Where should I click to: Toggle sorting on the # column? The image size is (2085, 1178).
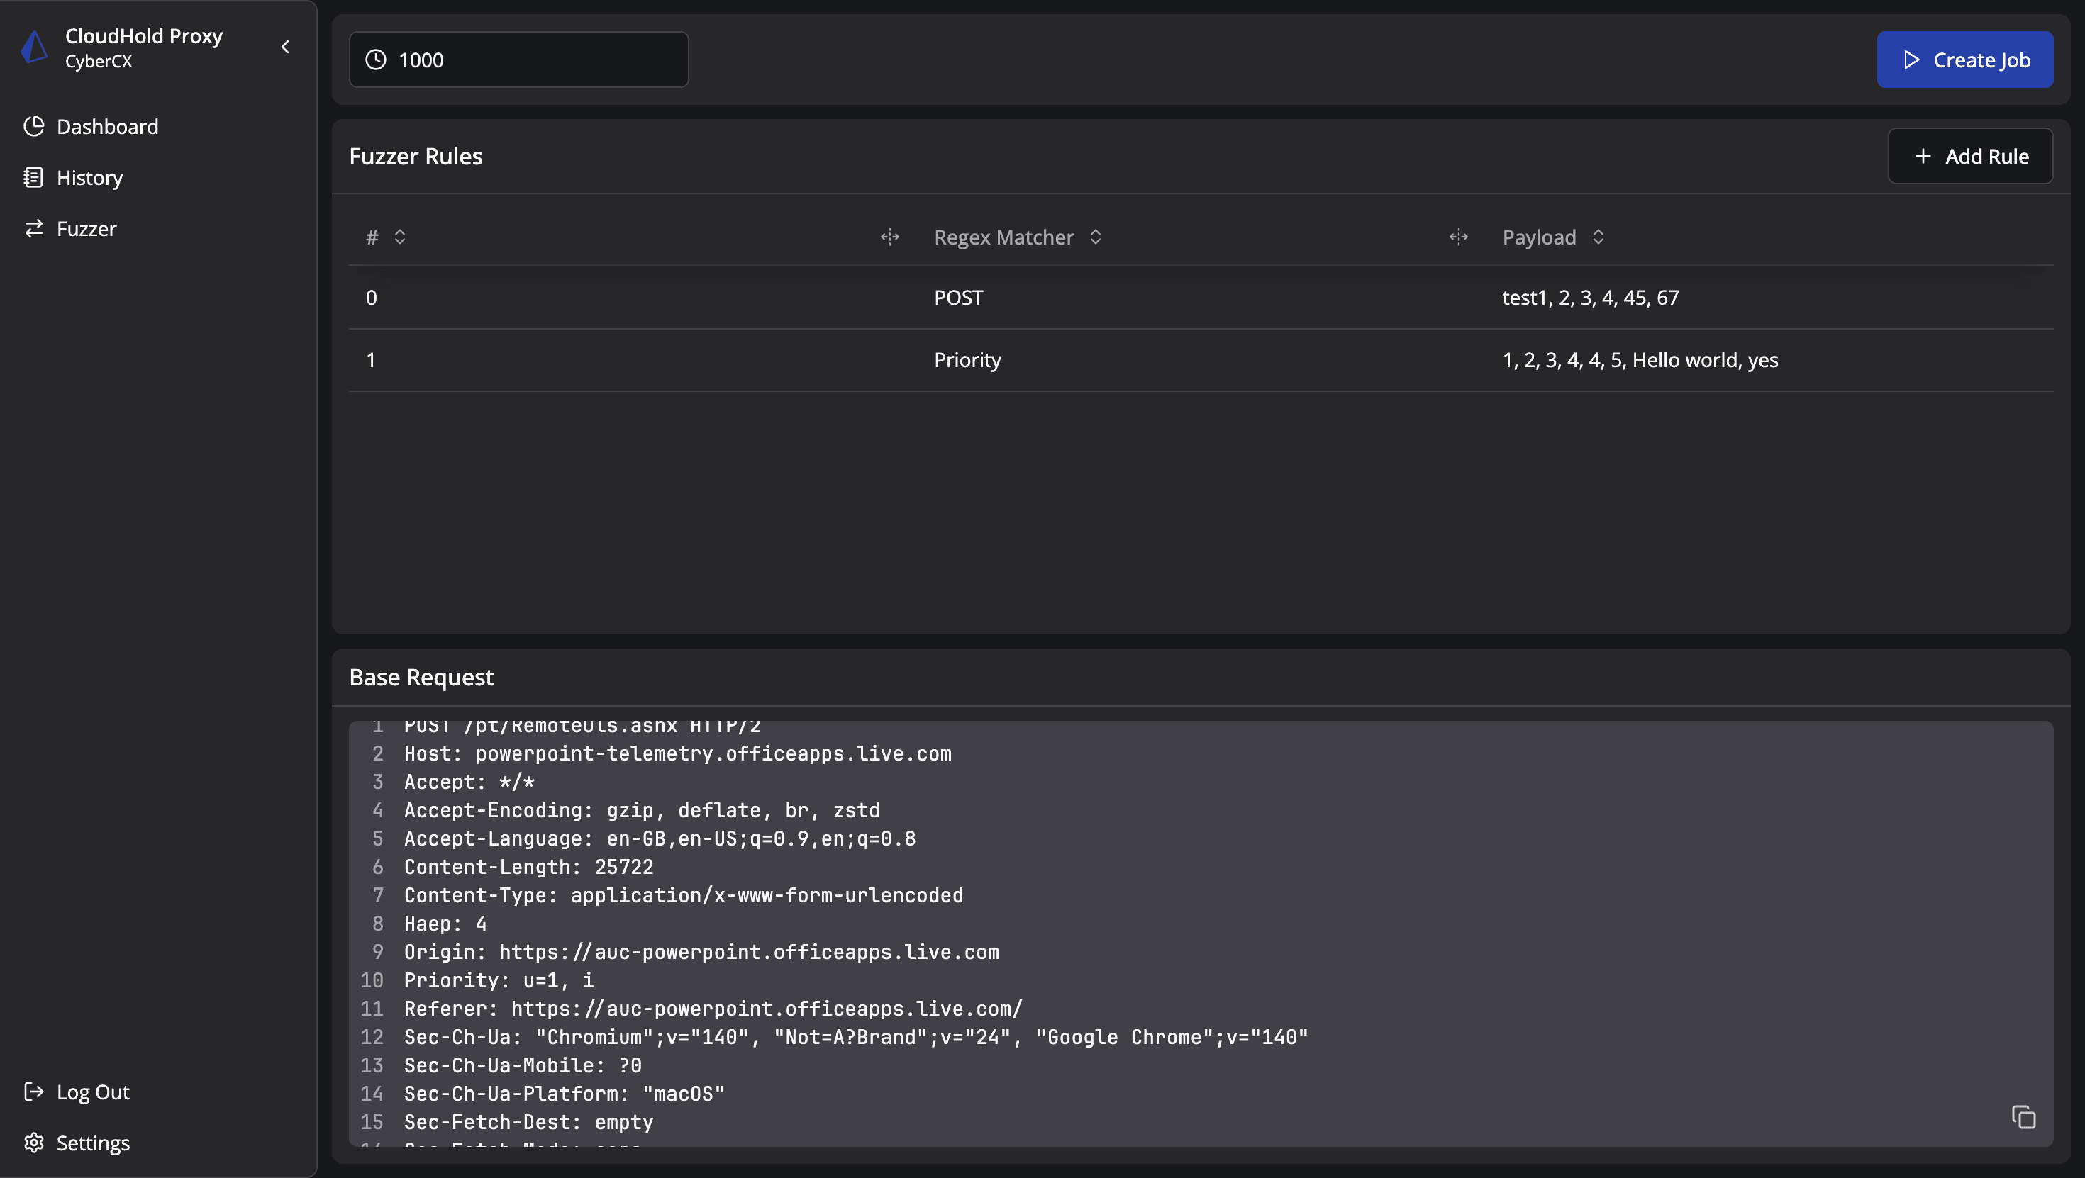pos(399,237)
